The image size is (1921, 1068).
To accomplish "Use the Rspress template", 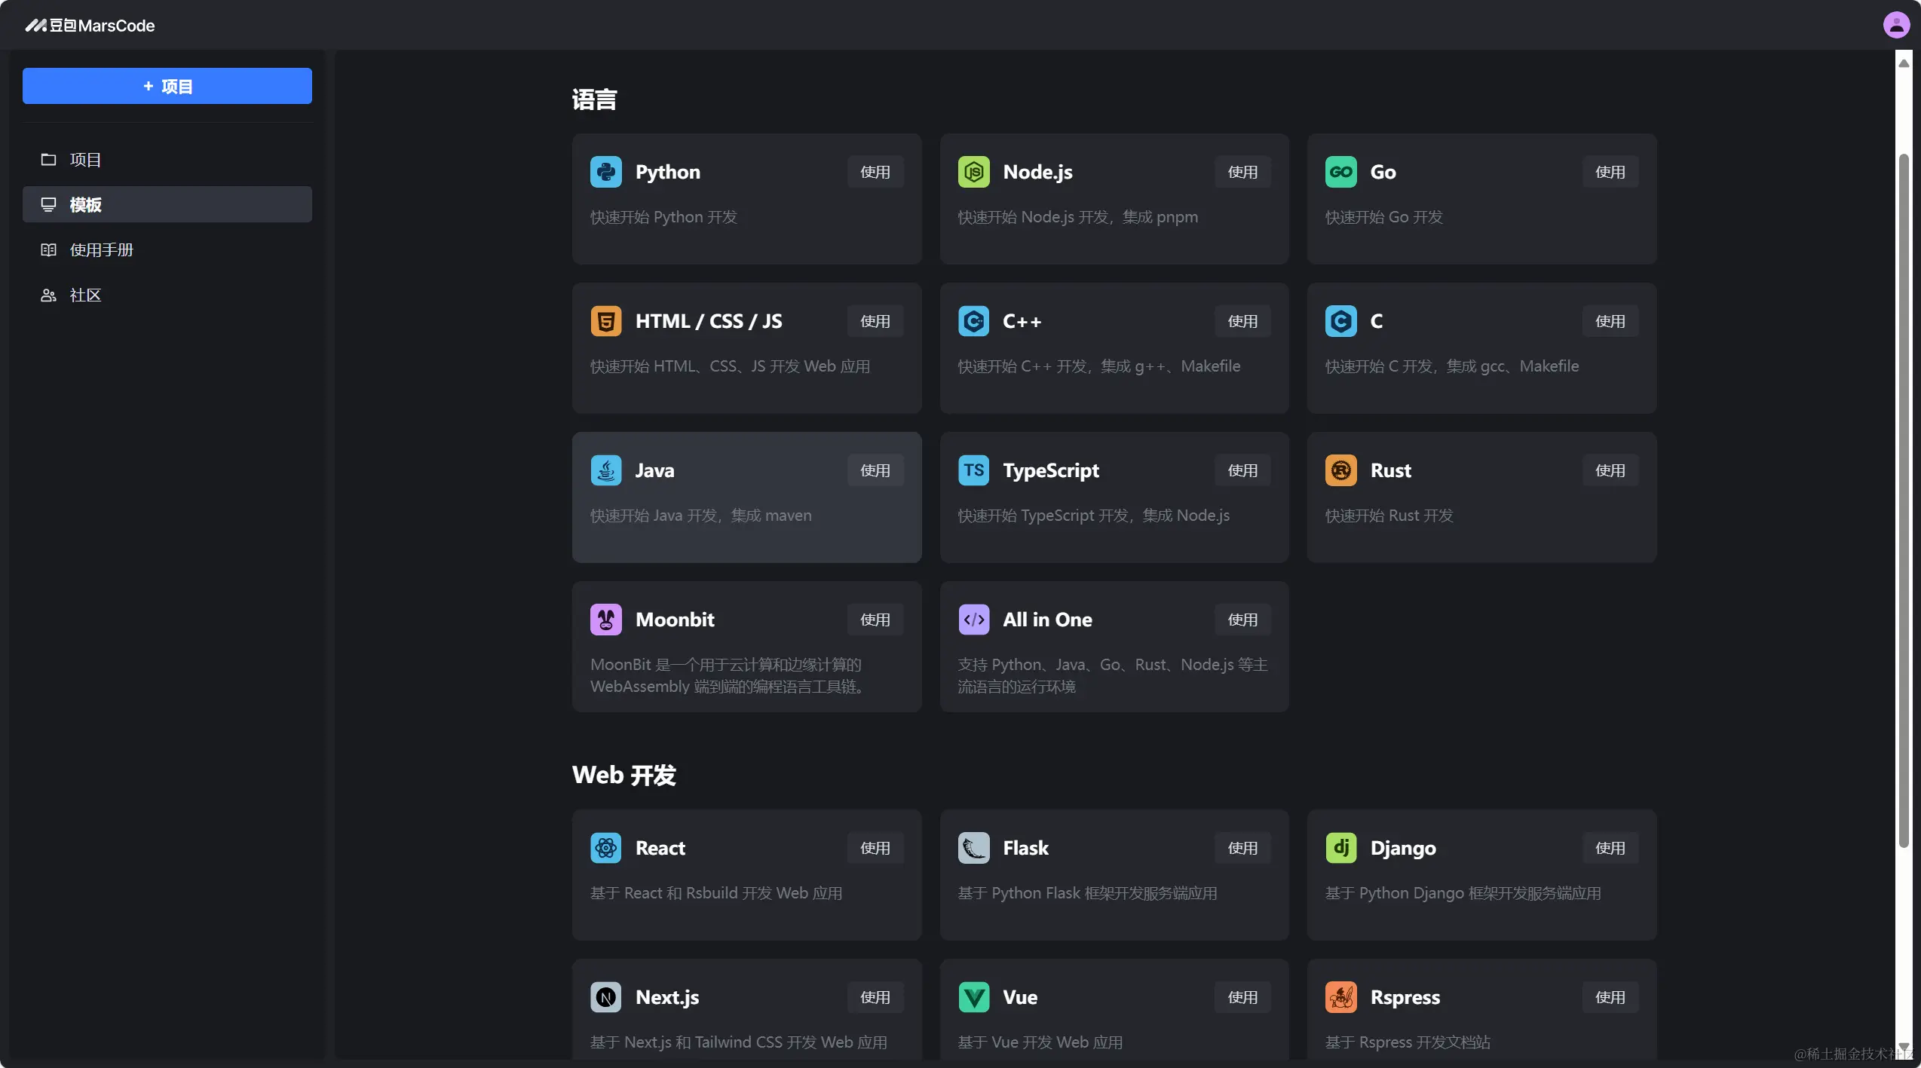I will click(1610, 997).
